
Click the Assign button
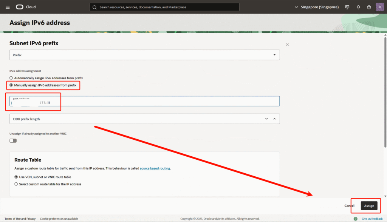(x=369, y=206)
